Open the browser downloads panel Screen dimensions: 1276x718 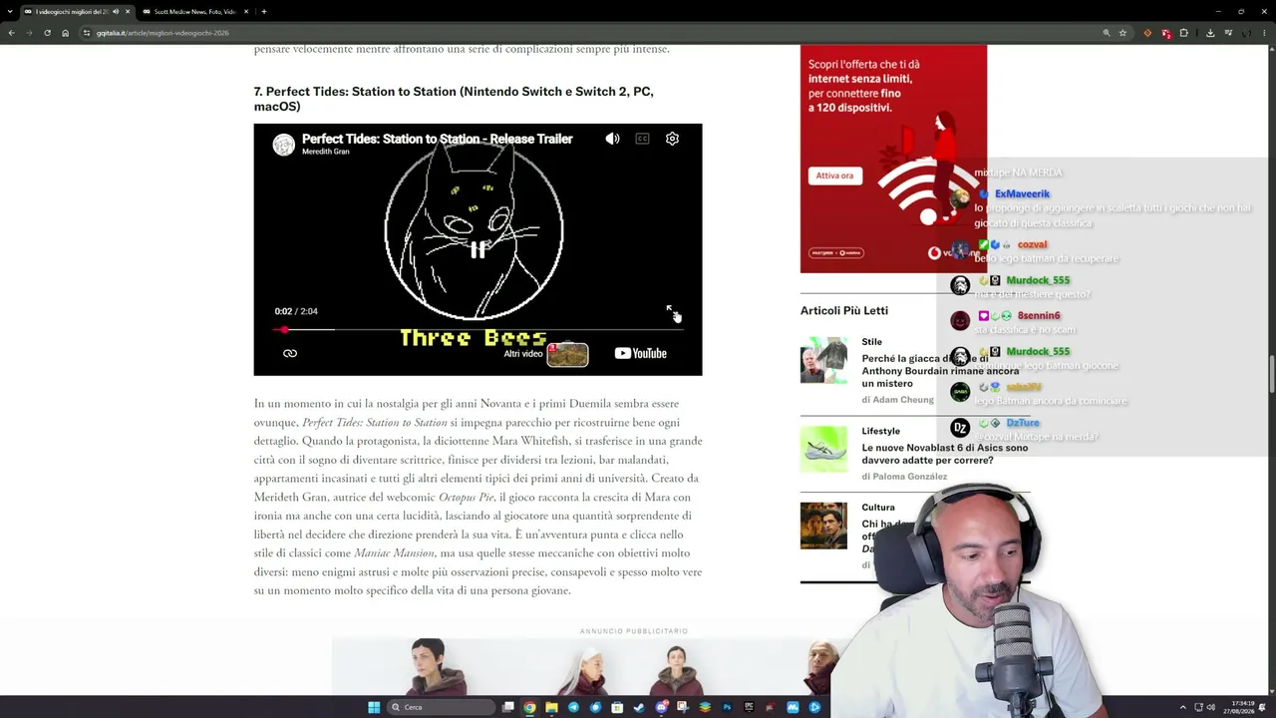(x=1210, y=33)
